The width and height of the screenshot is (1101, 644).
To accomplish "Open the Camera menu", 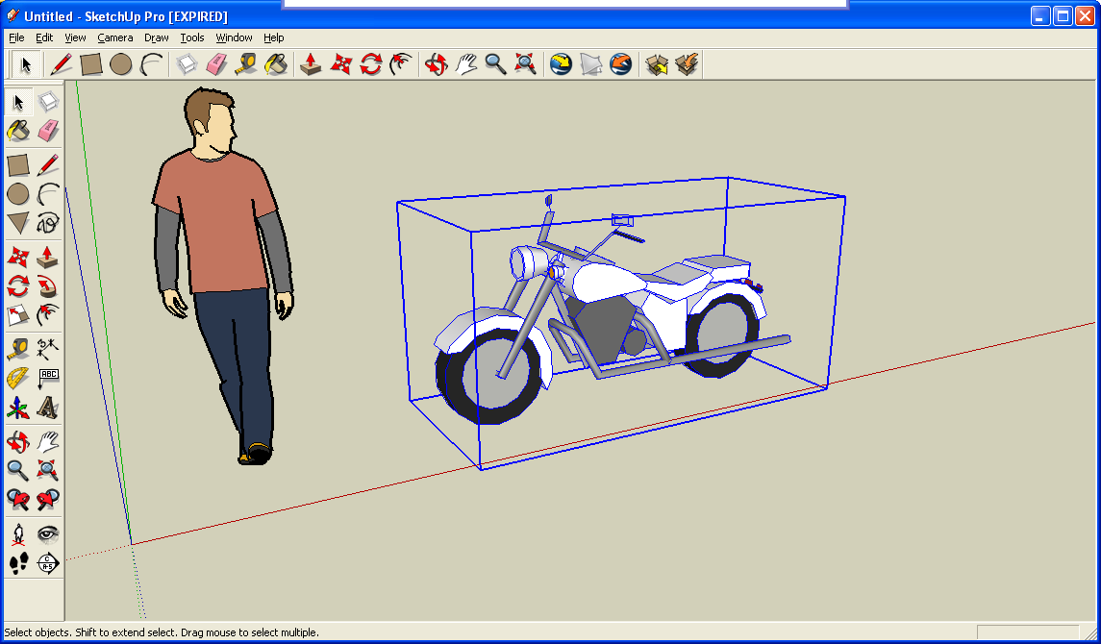I will click(115, 37).
